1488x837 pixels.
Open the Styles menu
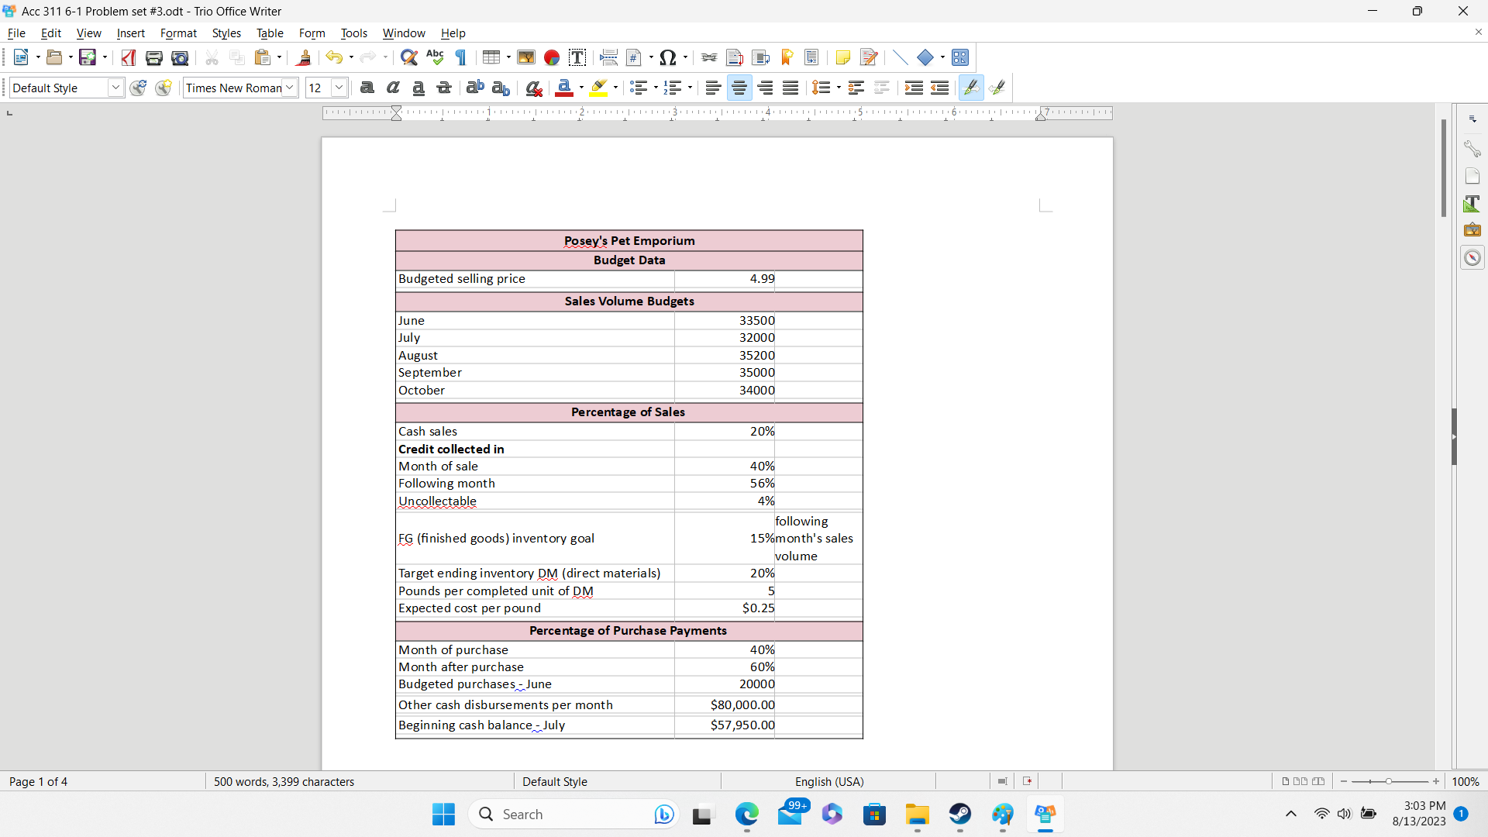(226, 33)
